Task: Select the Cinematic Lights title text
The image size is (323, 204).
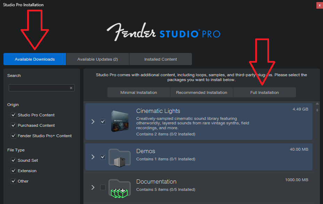Action: 158,111
